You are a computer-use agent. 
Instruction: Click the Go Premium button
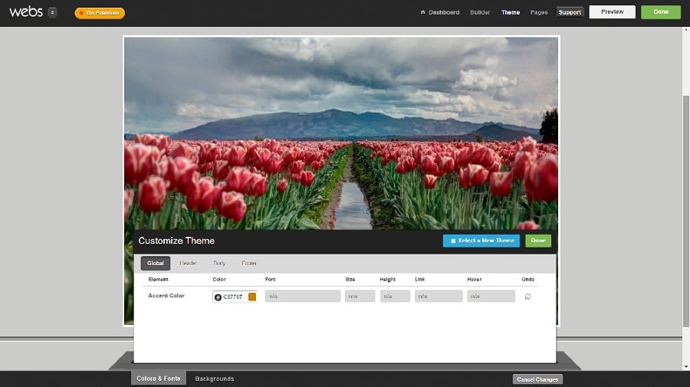(100, 13)
